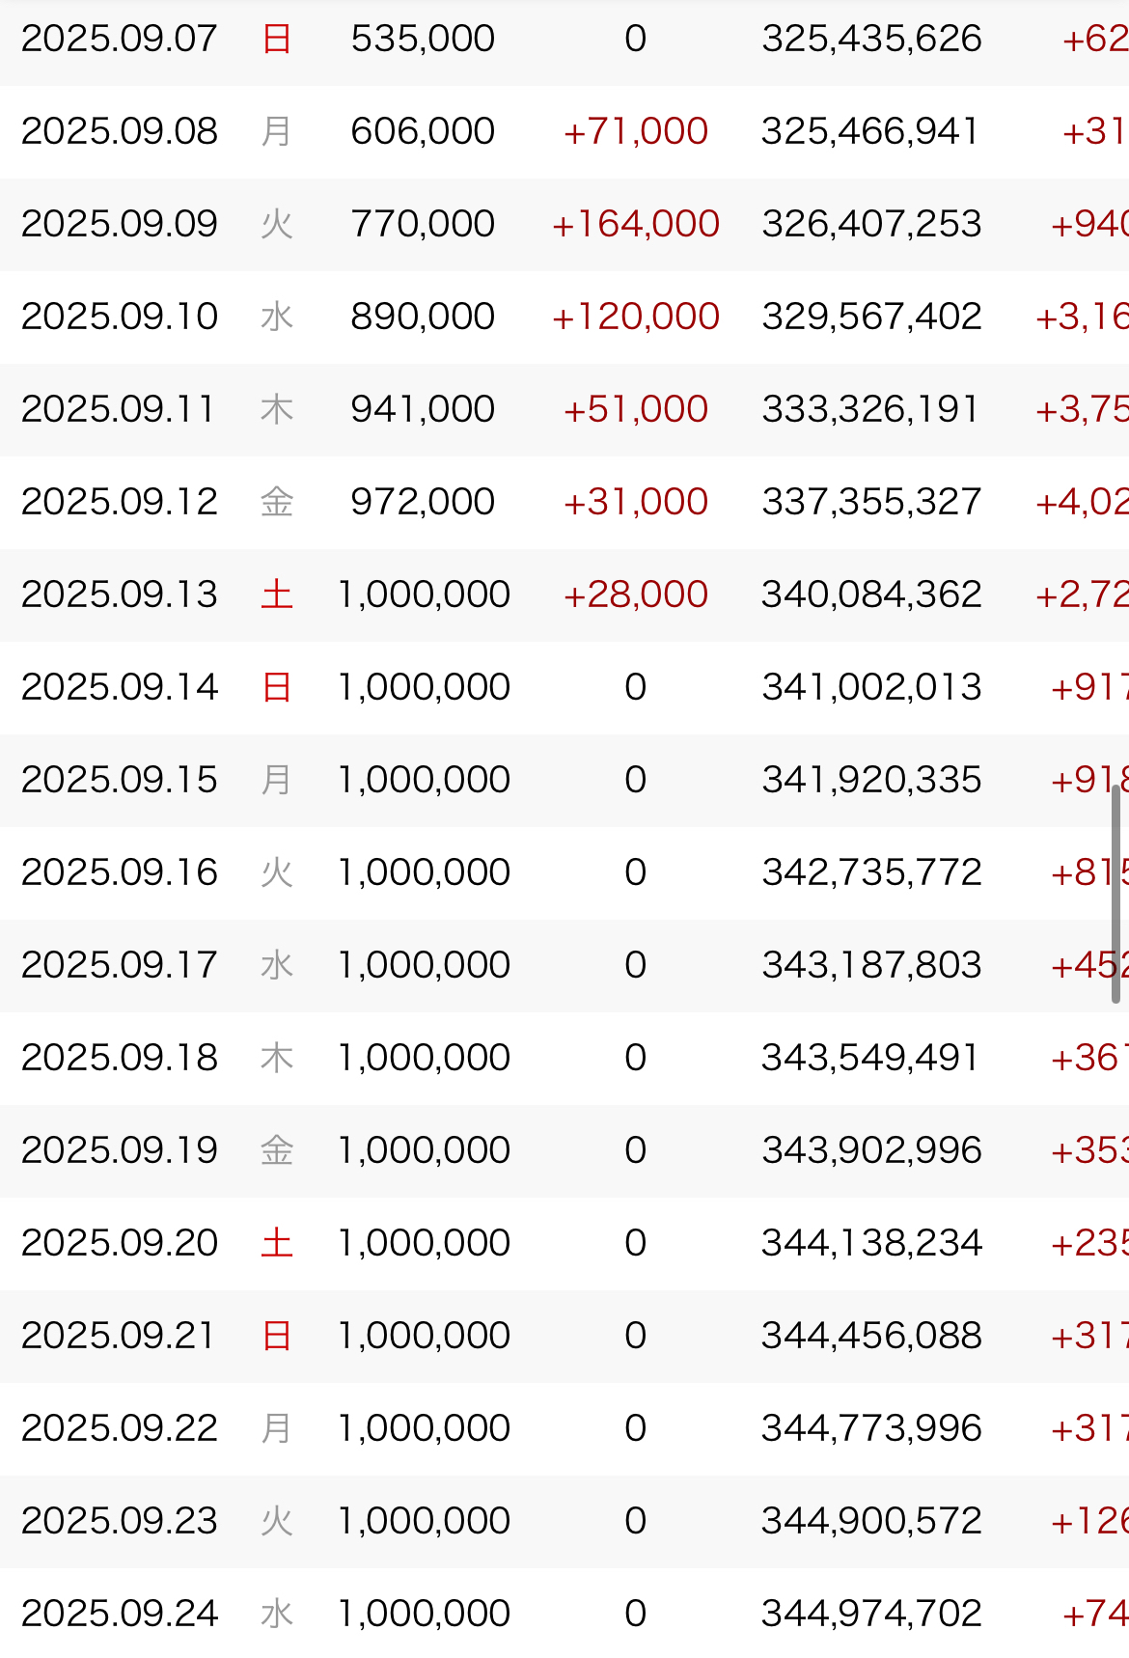This screenshot has height=1658, width=1129.
Task: Click the 2025.09.16 date cell
Action: coord(120,872)
